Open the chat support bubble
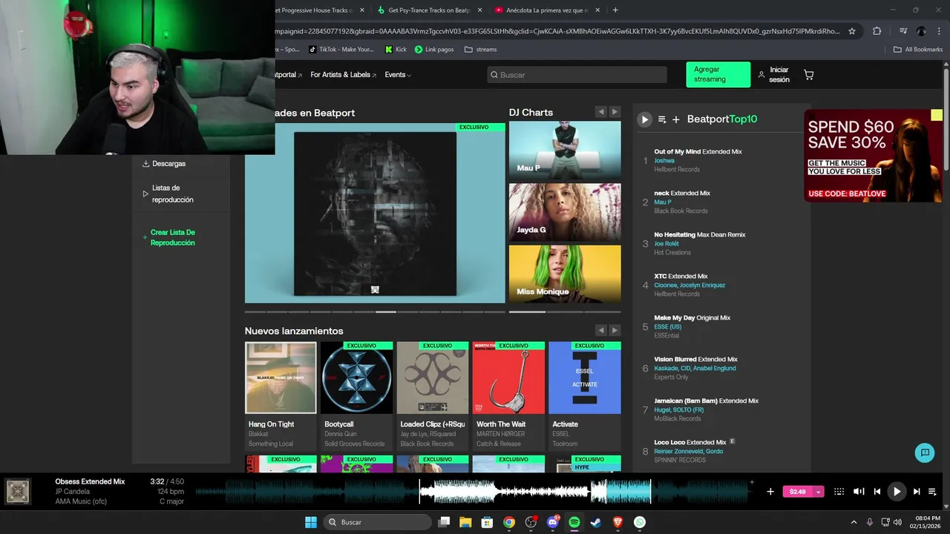Viewport: 950px width, 534px height. tap(925, 452)
